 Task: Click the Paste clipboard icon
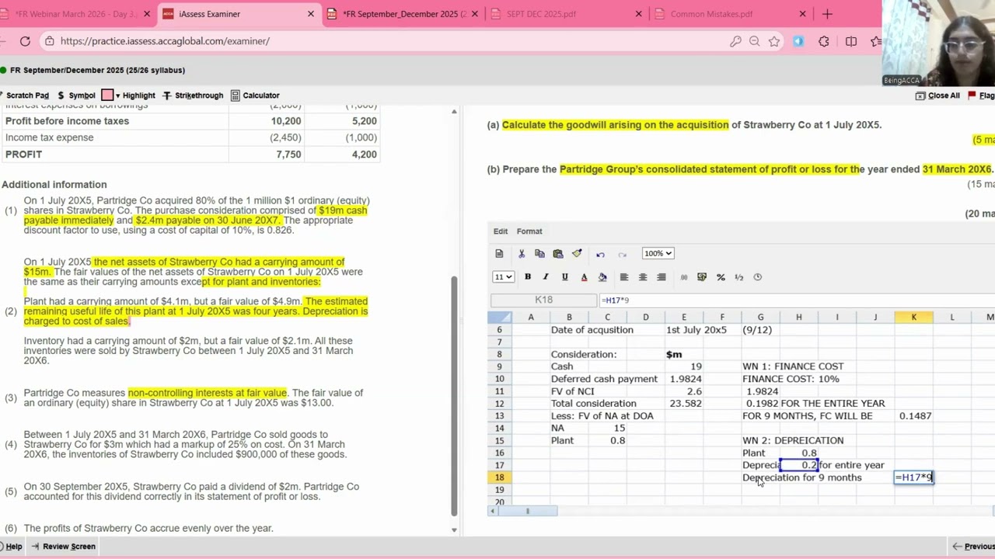tap(558, 254)
